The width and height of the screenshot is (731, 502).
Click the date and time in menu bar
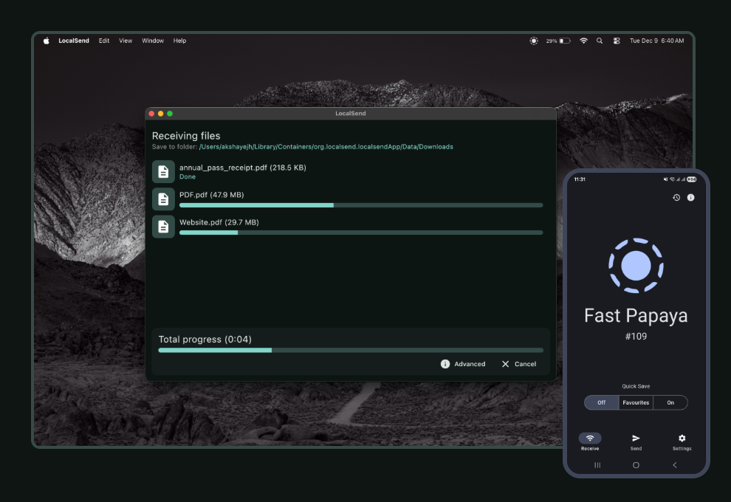[x=657, y=41]
